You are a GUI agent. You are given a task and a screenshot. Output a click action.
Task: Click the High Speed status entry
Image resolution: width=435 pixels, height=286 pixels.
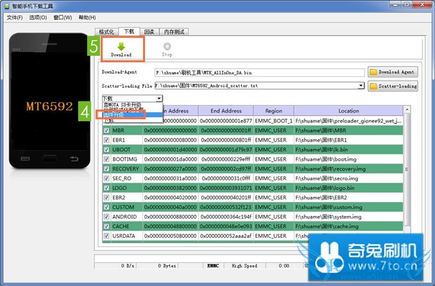tap(244, 265)
